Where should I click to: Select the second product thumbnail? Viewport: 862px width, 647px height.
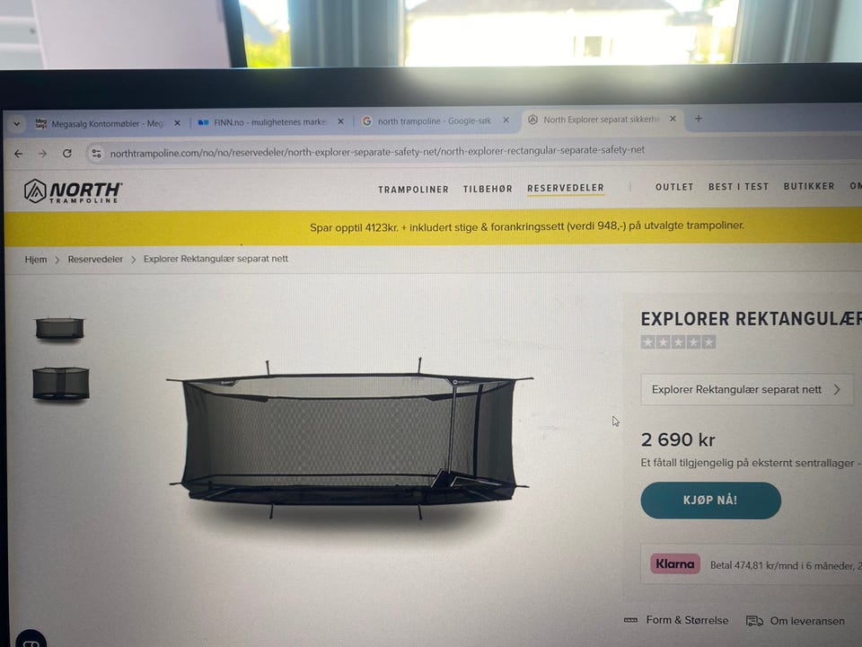(x=60, y=383)
